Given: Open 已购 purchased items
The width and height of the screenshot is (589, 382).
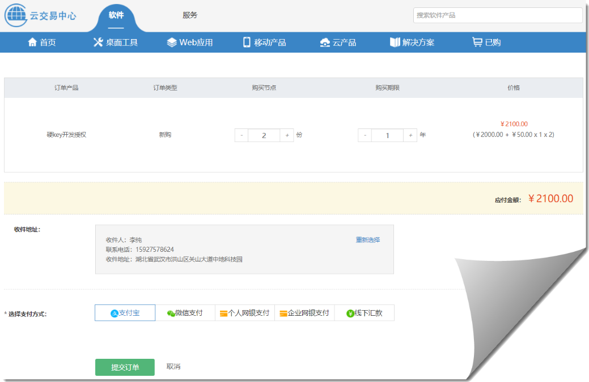Looking at the screenshot, I should tap(486, 42).
